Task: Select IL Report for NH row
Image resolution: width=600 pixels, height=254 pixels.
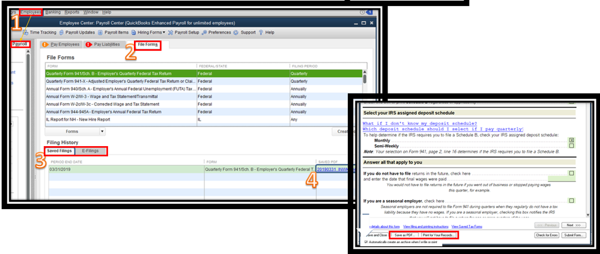Action: point(203,120)
